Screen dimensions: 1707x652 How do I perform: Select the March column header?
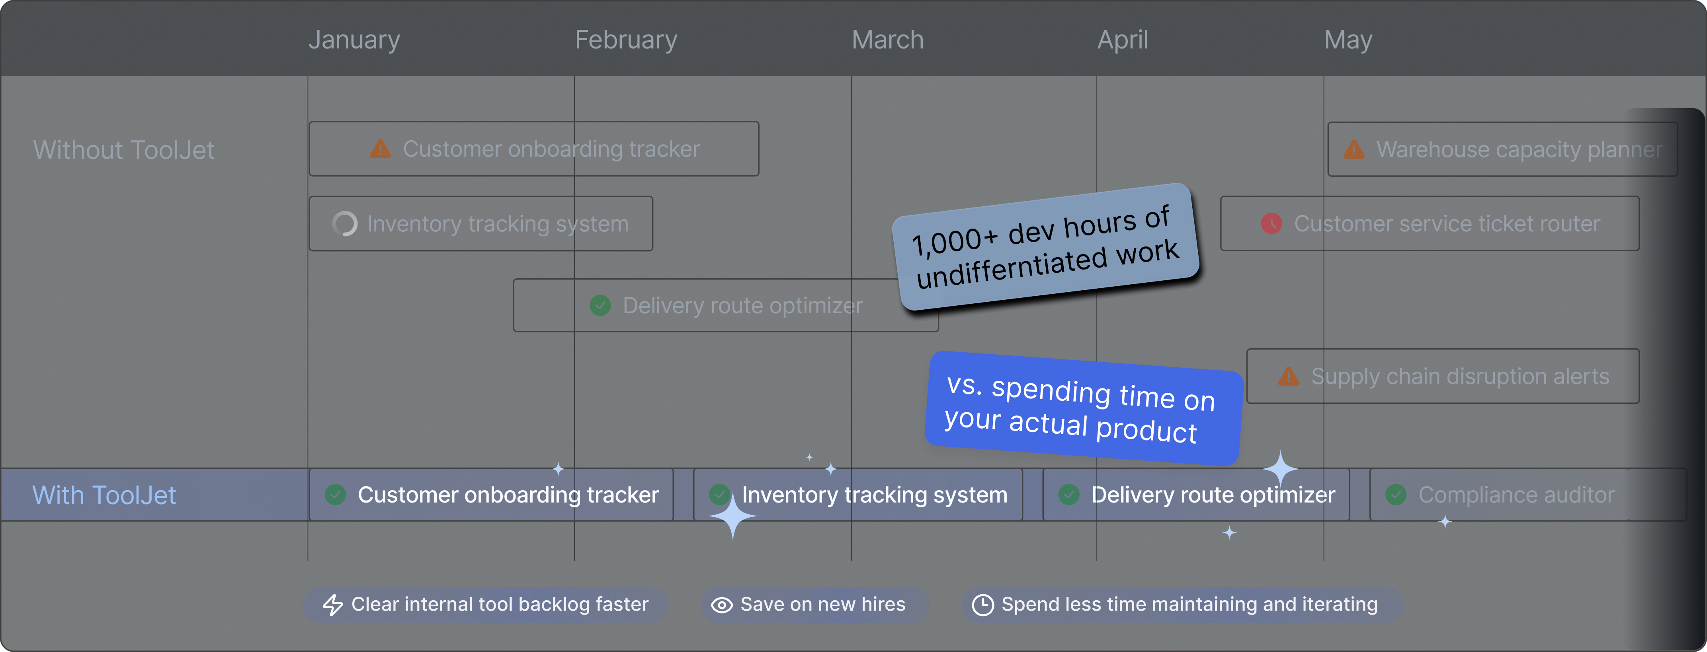(887, 40)
